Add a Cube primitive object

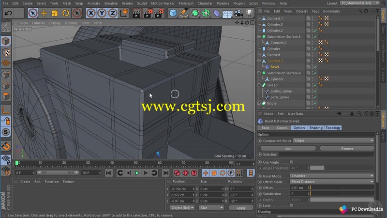coord(173,13)
